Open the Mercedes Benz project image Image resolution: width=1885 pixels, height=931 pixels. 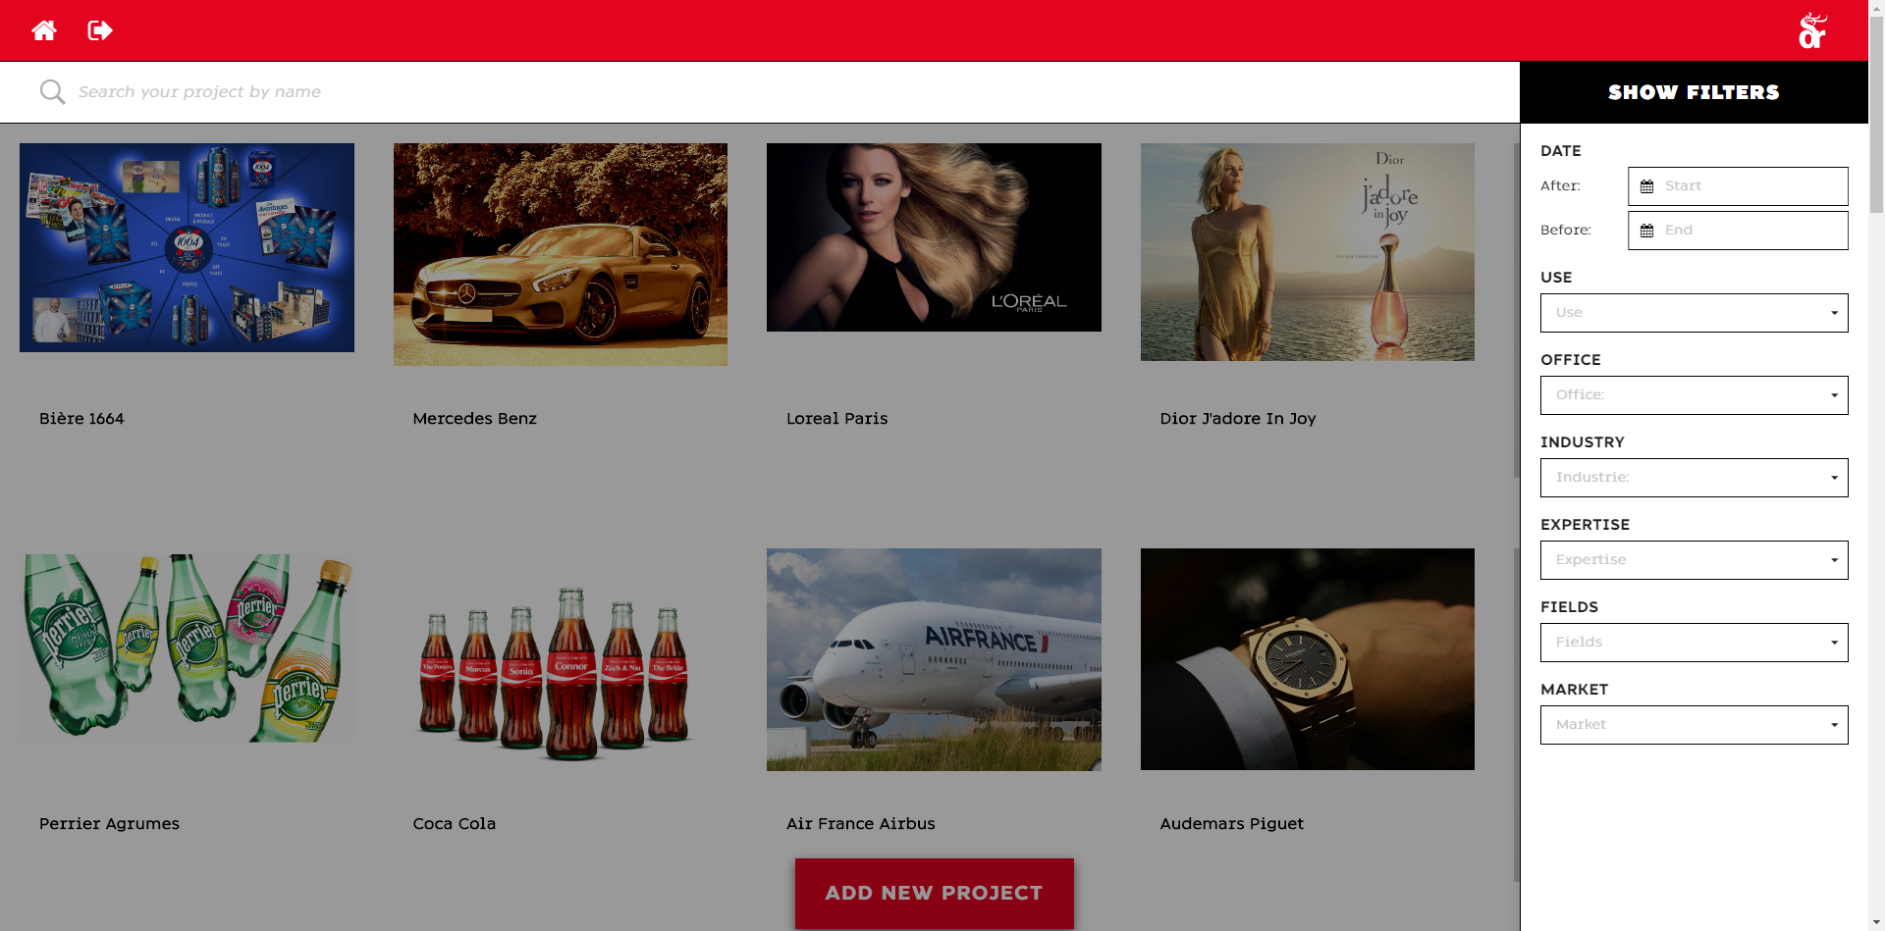(561, 255)
